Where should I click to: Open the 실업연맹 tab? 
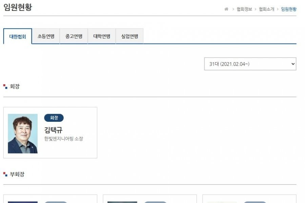(129, 36)
